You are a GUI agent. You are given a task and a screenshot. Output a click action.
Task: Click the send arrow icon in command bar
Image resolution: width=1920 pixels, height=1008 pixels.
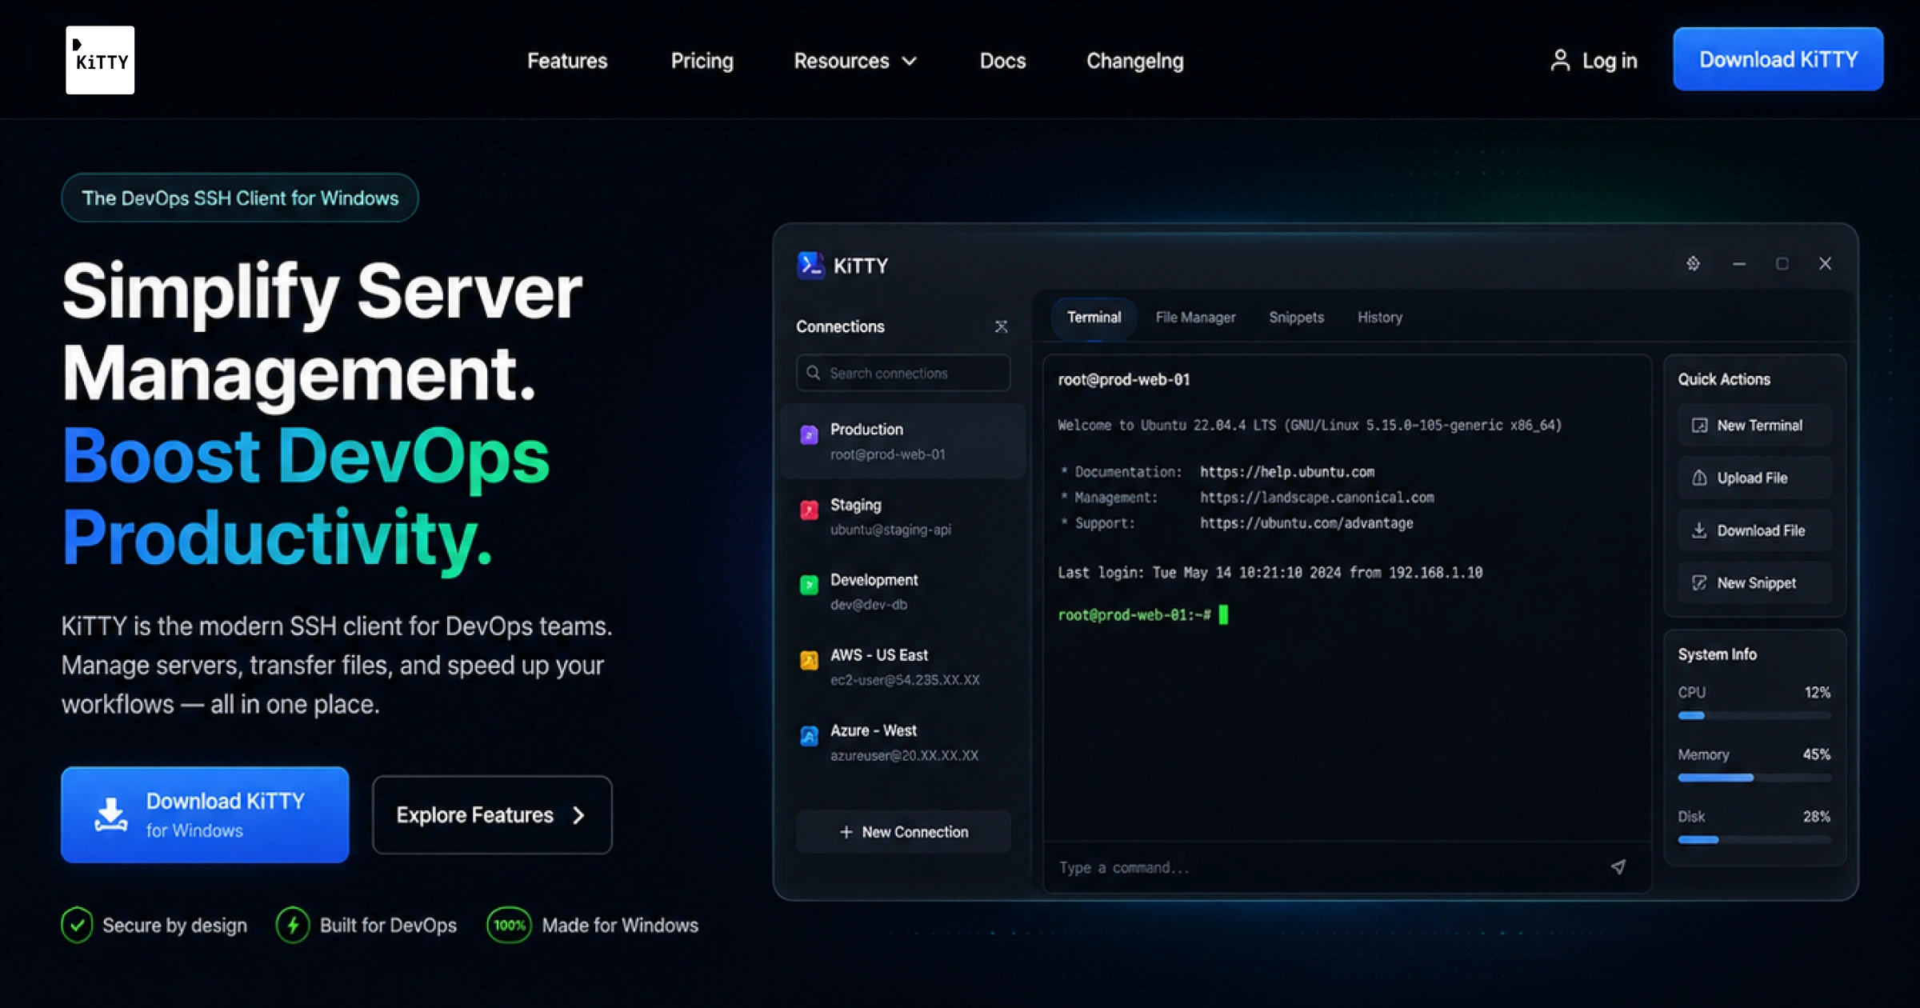click(x=1618, y=866)
